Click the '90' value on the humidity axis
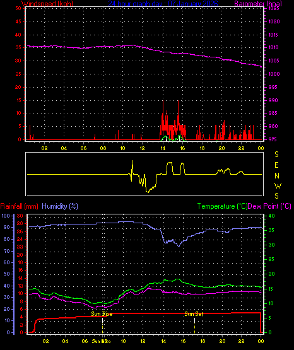The height and width of the screenshot is (350, 294). pos(7,227)
